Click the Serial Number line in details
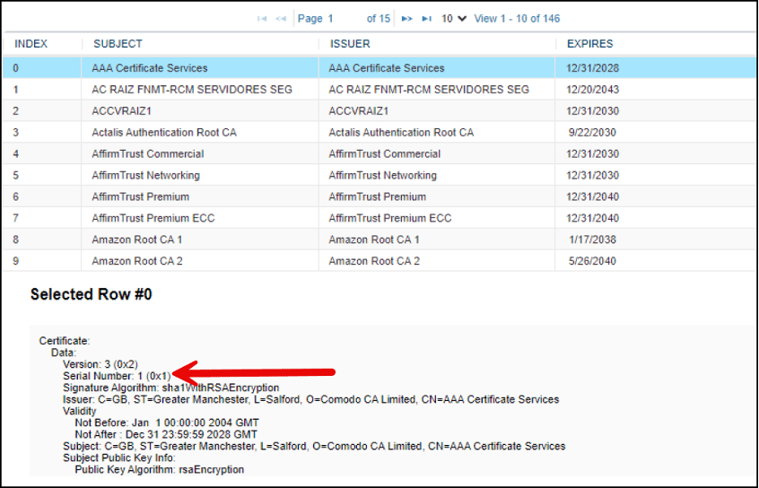759x488 pixels. (117, 376)
